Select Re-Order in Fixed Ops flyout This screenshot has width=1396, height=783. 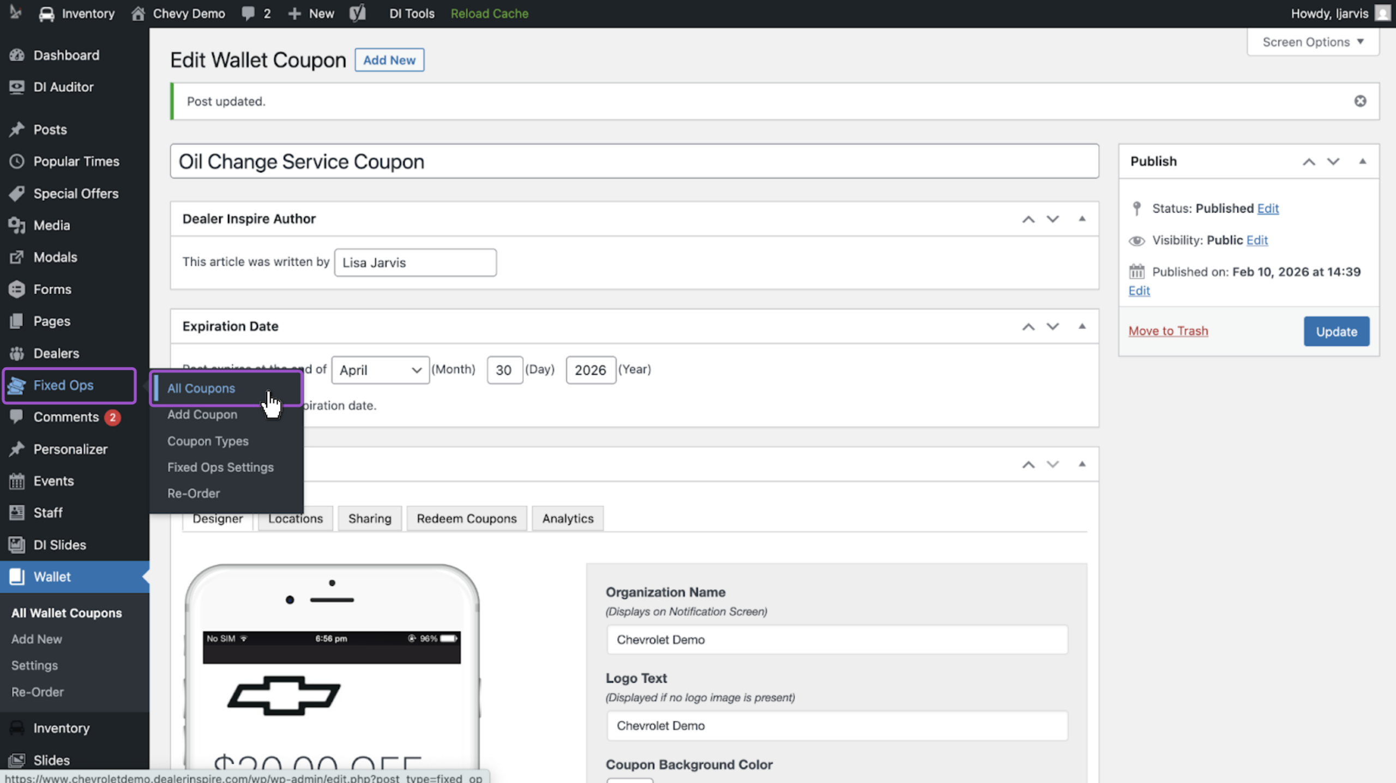pyautogui.click(x=194, y=494)
